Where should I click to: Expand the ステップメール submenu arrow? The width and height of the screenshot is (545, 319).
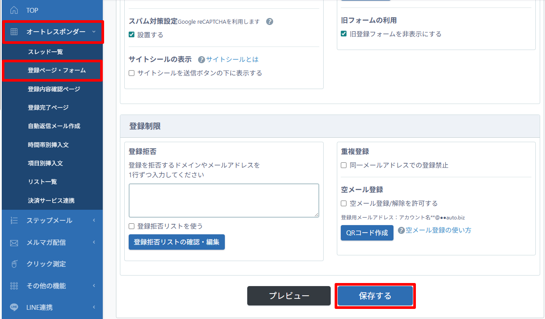[94, 220]
